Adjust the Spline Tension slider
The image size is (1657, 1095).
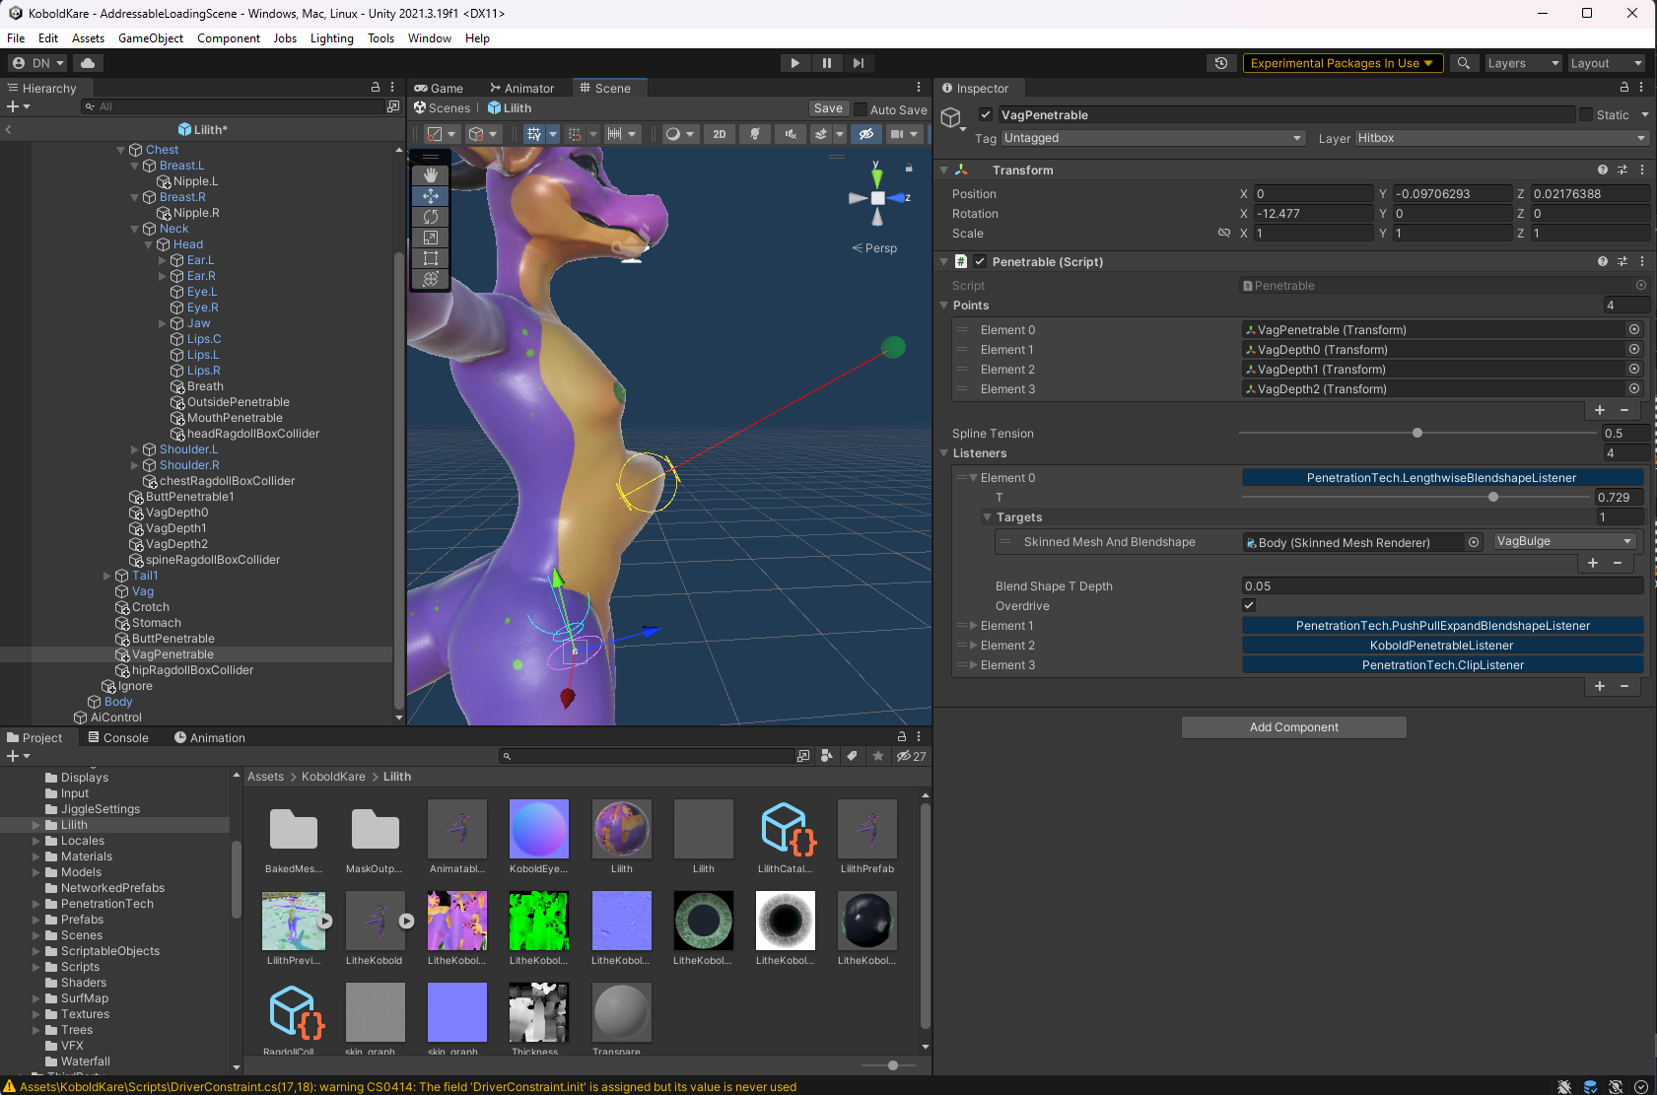click(1417, 434)
